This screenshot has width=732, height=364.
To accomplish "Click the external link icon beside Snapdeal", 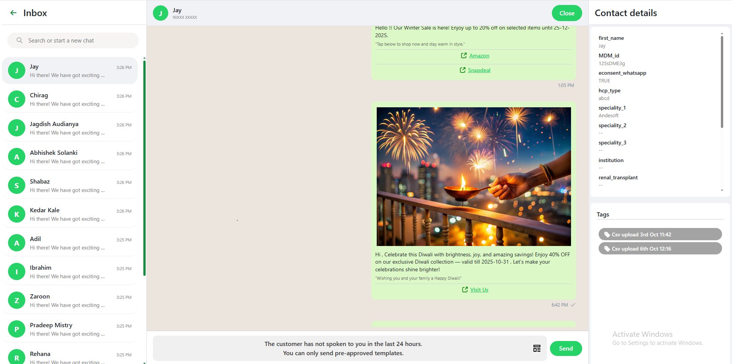I will (x=463, y=70).
